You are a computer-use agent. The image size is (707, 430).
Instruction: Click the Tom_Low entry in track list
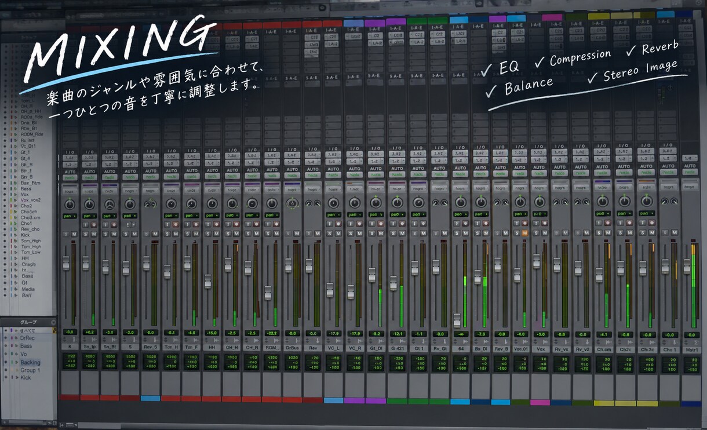click(x=31, y=252)
